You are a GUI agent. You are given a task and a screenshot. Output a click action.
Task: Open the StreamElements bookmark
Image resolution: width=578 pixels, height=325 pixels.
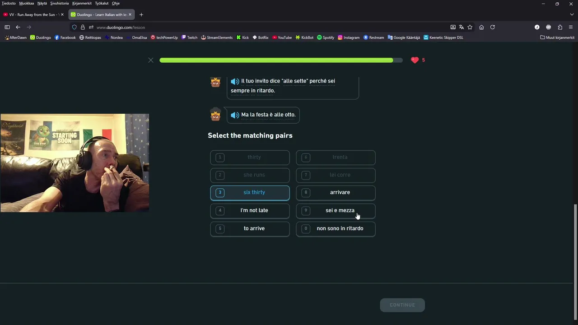pyautogui.click(x=217, y=37)
